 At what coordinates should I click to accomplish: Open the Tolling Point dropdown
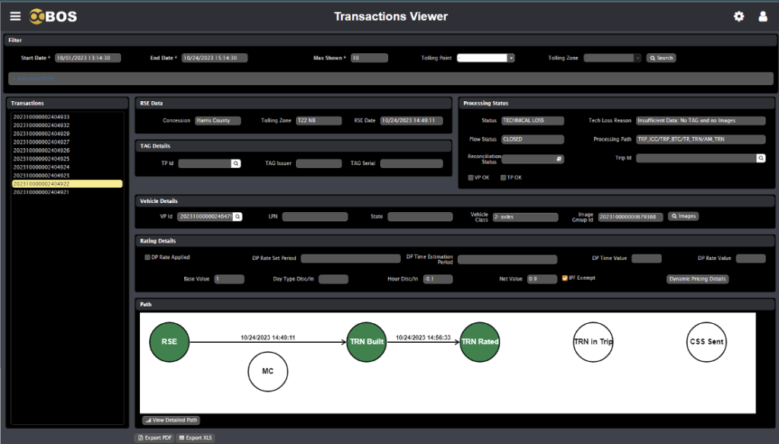[511, 58]
